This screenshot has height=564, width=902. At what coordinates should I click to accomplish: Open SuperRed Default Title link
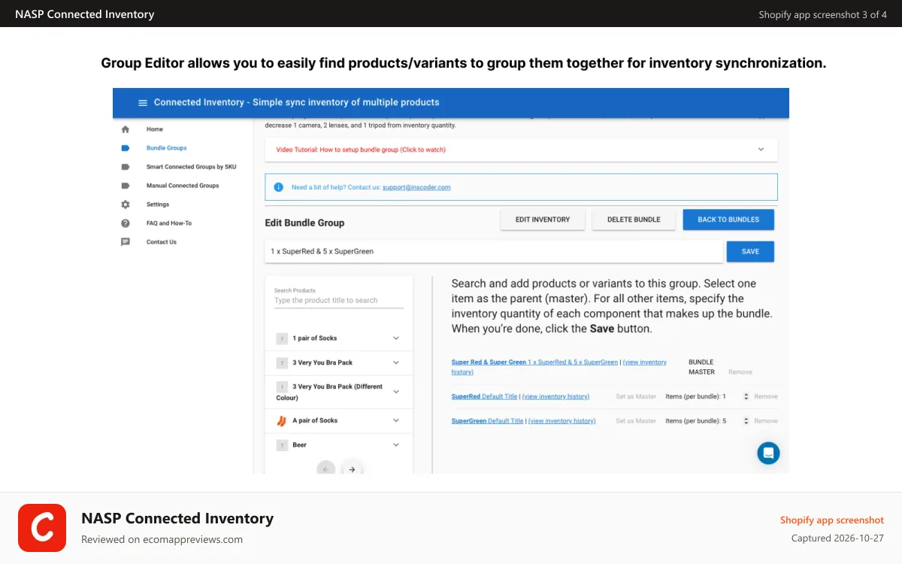click(484, 396)
